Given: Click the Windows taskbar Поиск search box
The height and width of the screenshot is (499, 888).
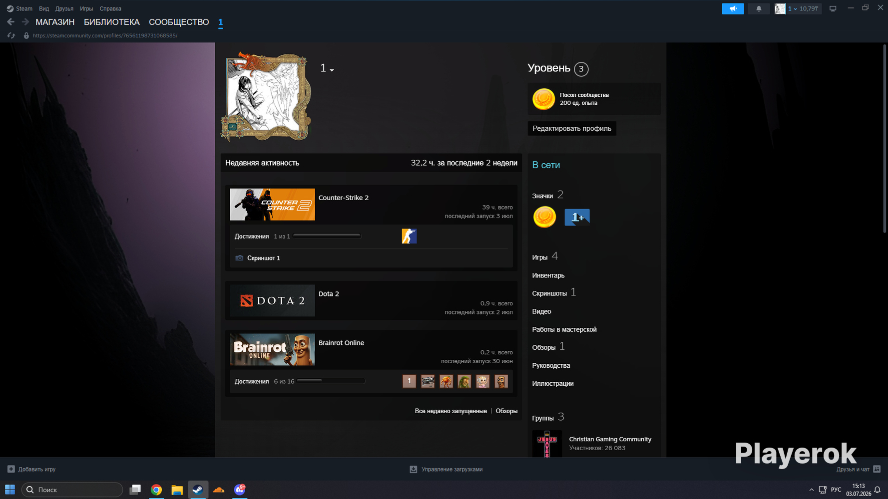Looking at the screenshot, I should (72, 490).
